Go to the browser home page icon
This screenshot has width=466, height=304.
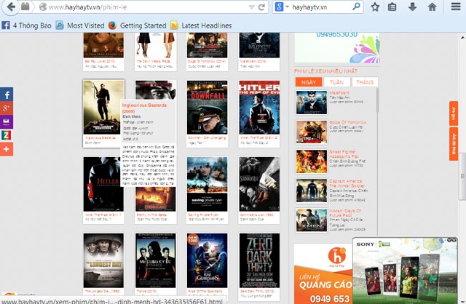coord(432,7)
